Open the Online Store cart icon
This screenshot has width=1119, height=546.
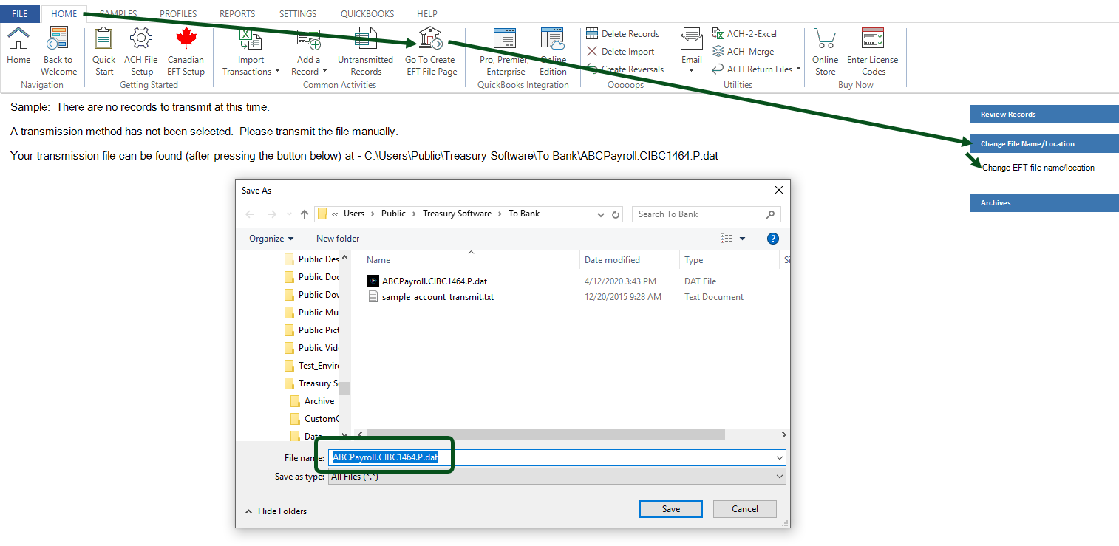[x=825, y=38]
